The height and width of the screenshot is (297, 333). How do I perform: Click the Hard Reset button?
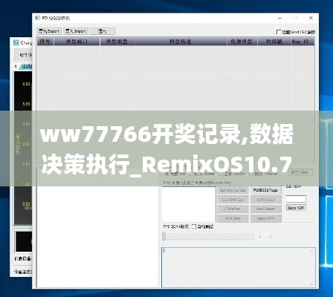[265, 209]
